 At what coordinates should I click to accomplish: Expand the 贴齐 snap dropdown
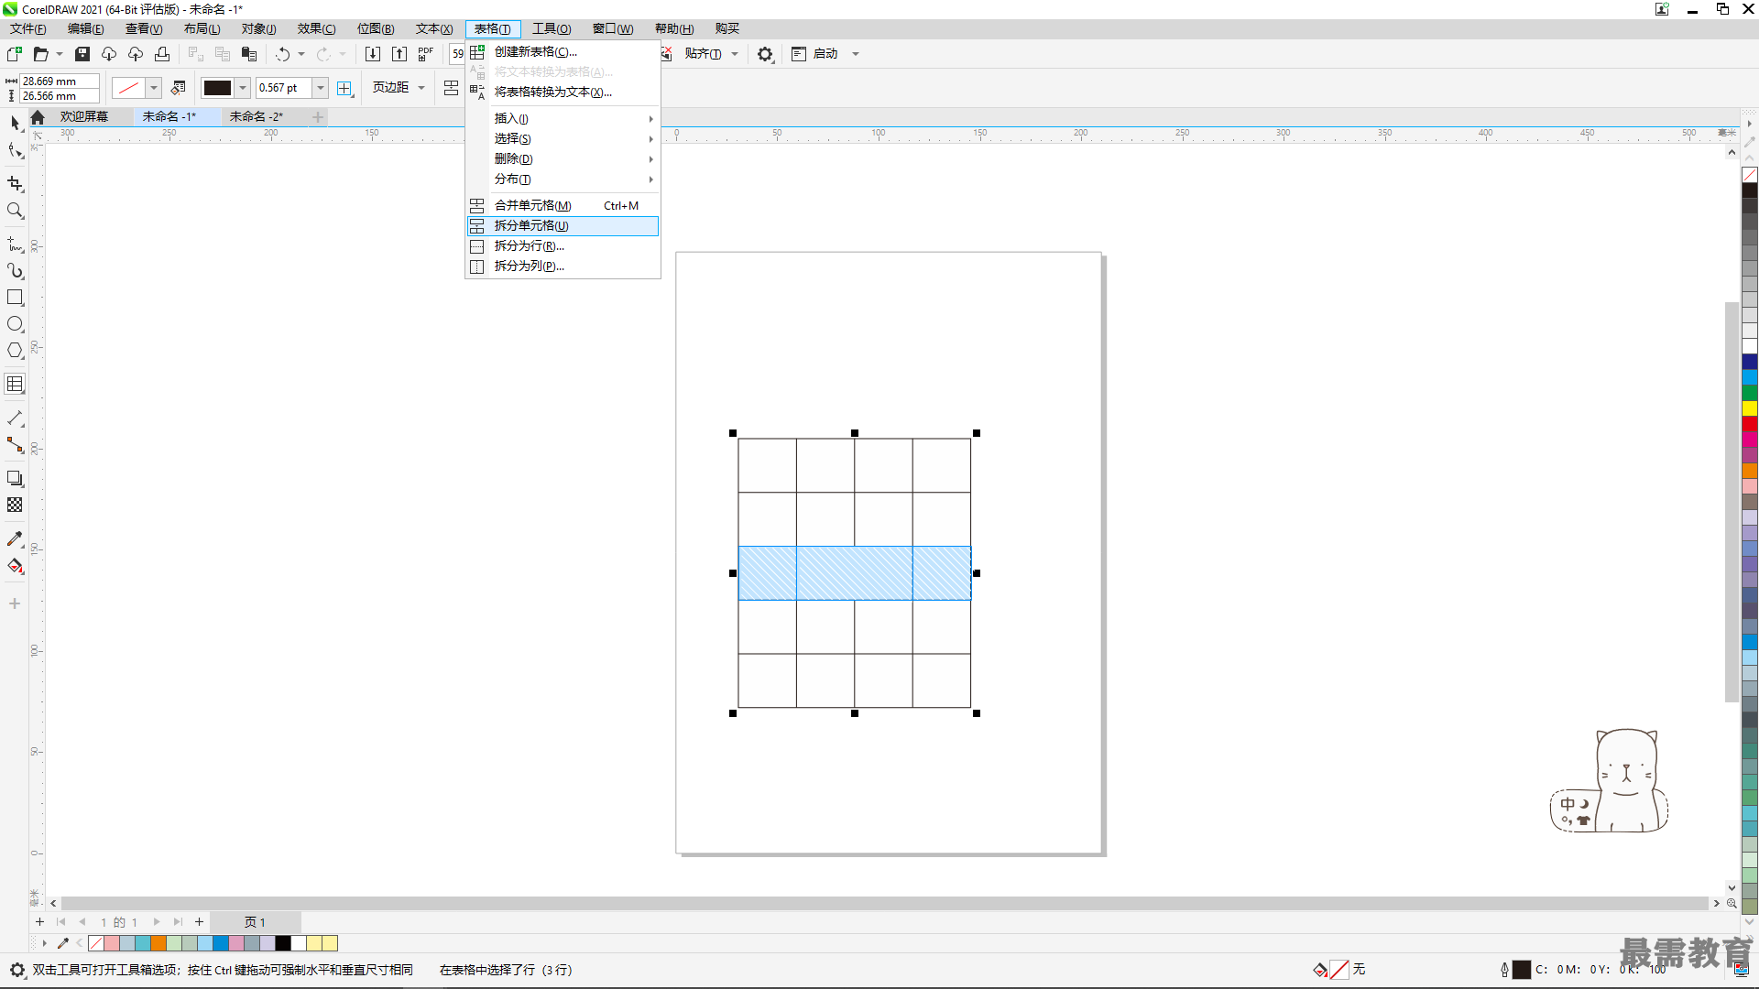(x=735, y=54)
